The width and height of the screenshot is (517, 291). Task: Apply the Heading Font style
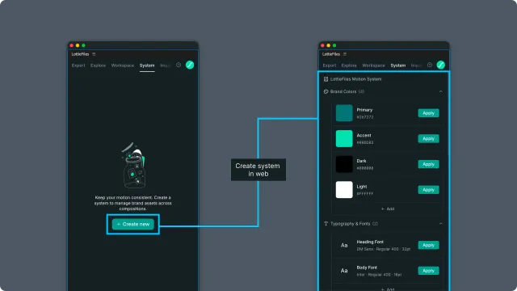pos(429,245)
